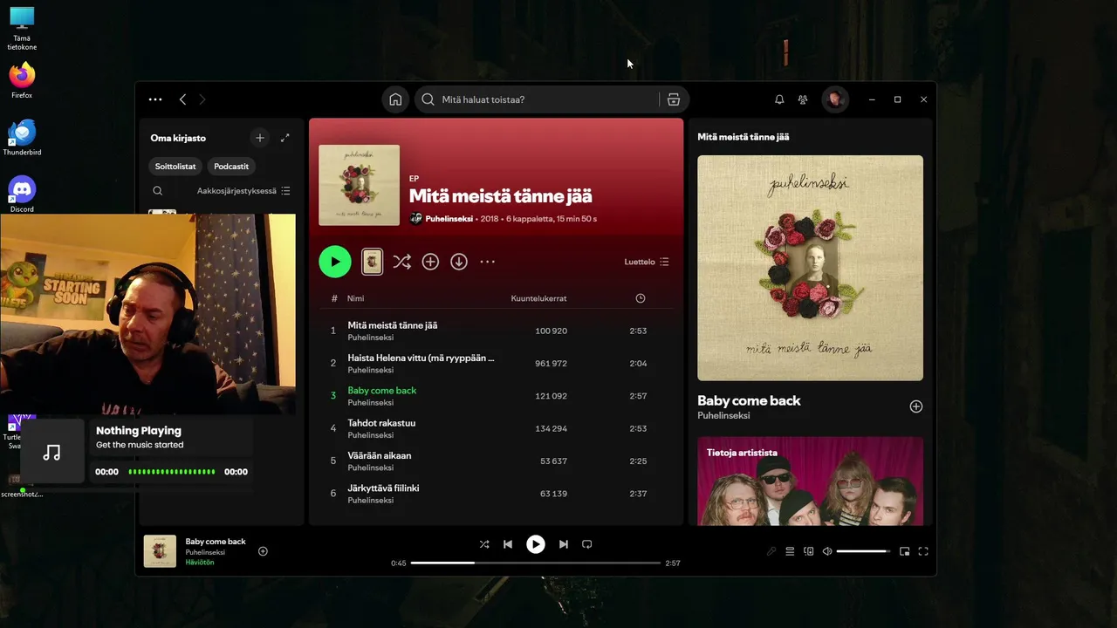The height and width of the screenshot is (628, 1117).
Task: Select the Podcastit filter
Action: pos(231,167)
